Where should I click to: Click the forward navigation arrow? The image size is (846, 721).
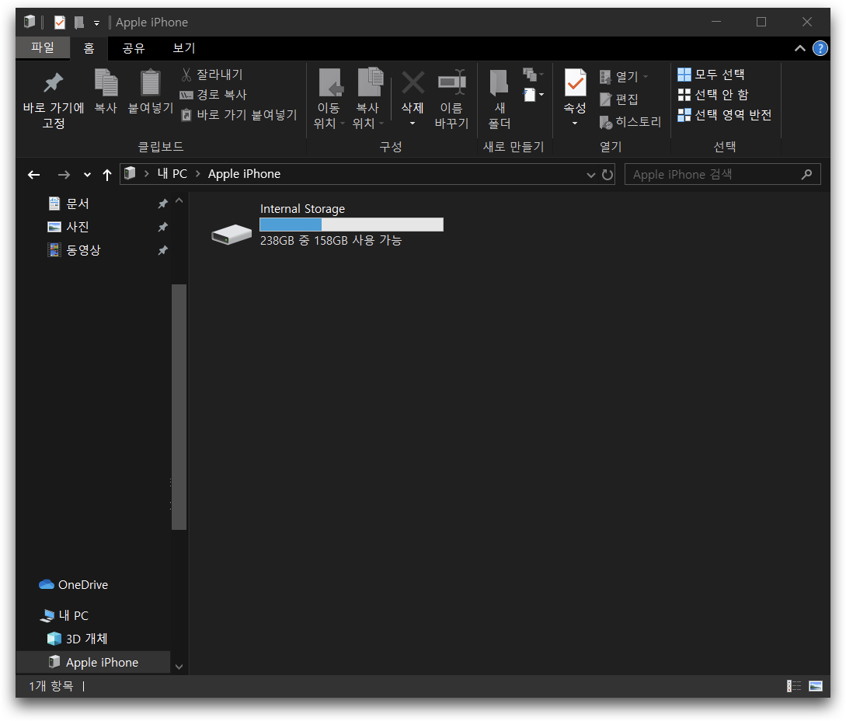64,174
